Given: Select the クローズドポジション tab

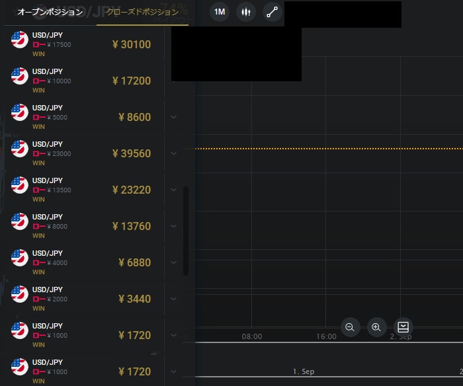Looking at the screenshot, I should pyautogui.click(x=142, y=12).
